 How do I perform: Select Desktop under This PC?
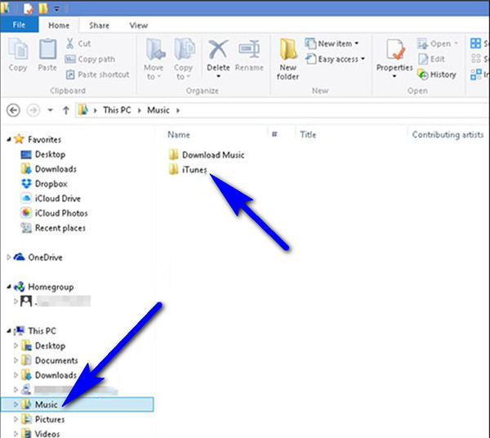43,346
